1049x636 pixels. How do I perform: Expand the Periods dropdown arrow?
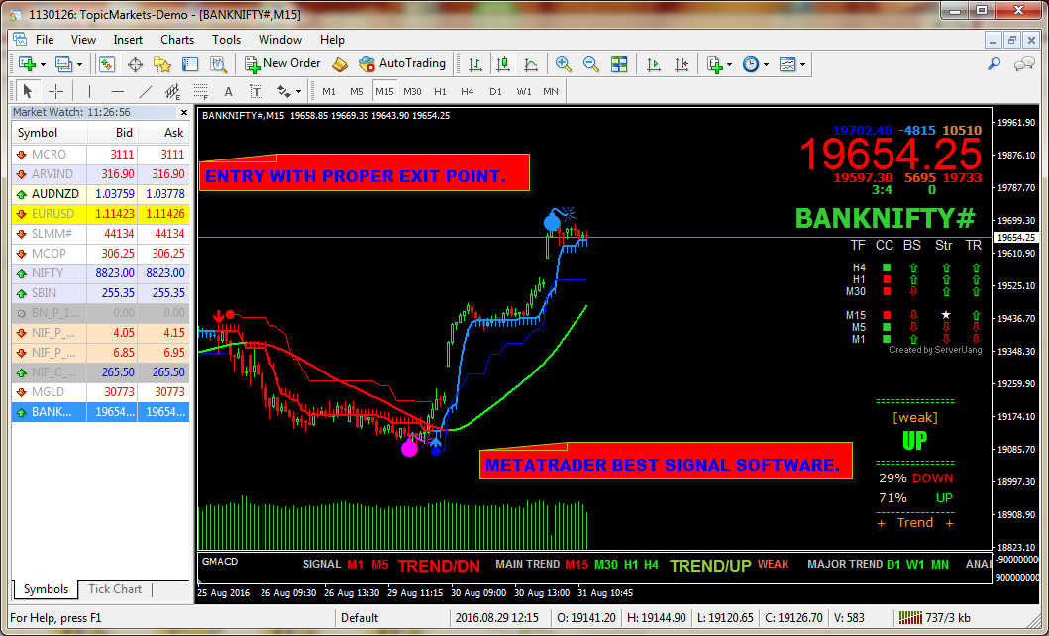(x=766, y=64)
